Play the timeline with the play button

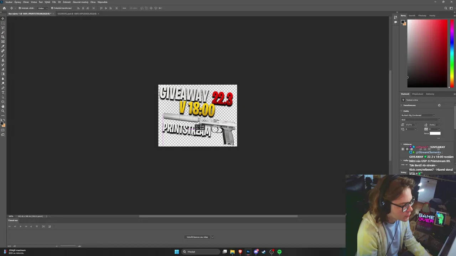(20, 226)
